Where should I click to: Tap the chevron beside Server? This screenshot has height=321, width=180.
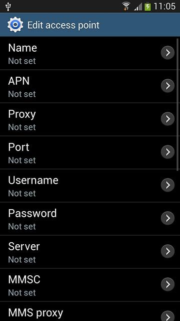167,251
